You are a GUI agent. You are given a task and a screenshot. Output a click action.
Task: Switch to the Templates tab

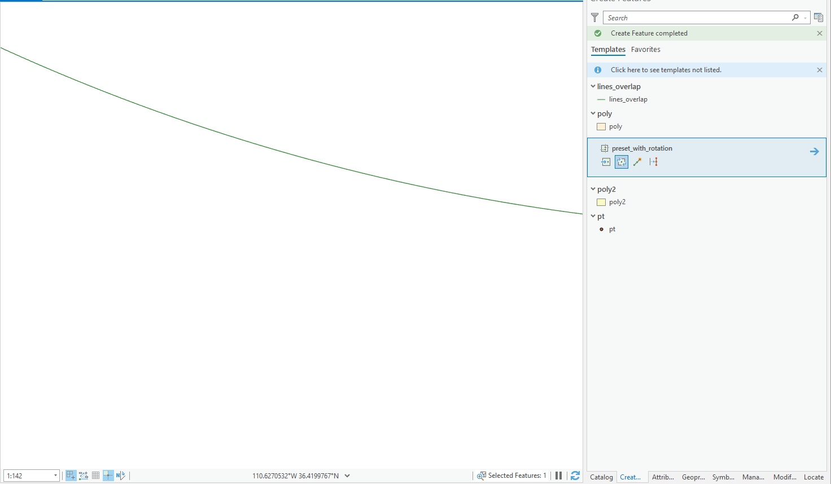(x=608, y=50)
